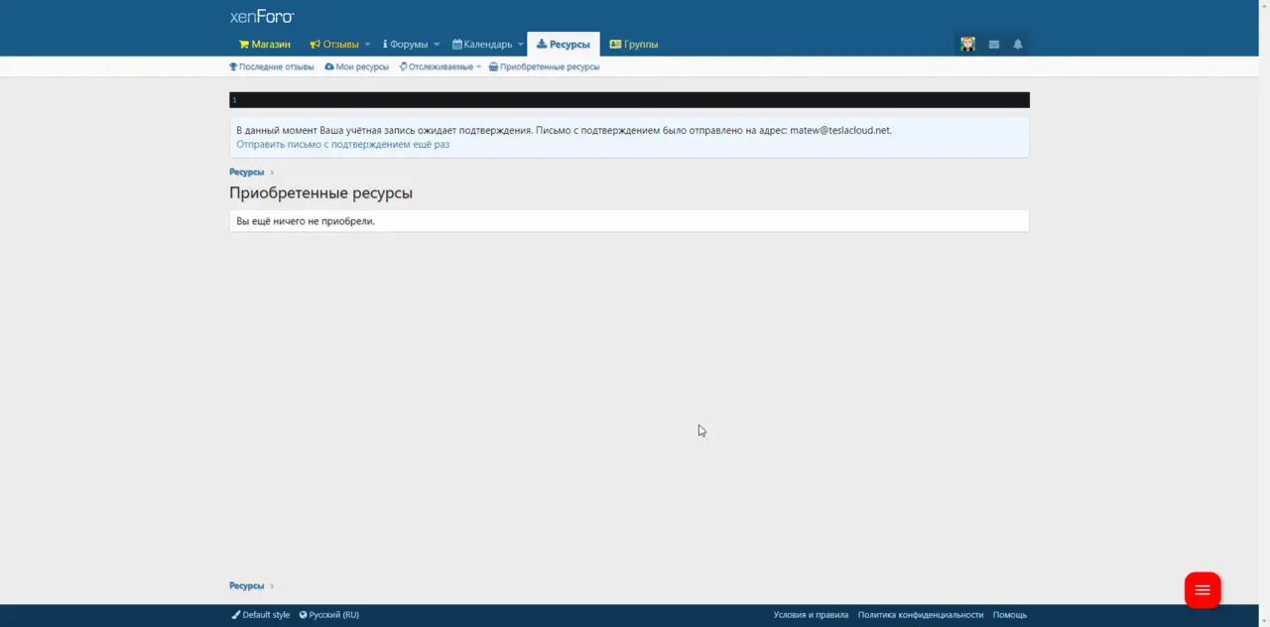Open the bell notifications icon
Viewport: 1270px width, 627px height.
click(x=1017, y=45)
